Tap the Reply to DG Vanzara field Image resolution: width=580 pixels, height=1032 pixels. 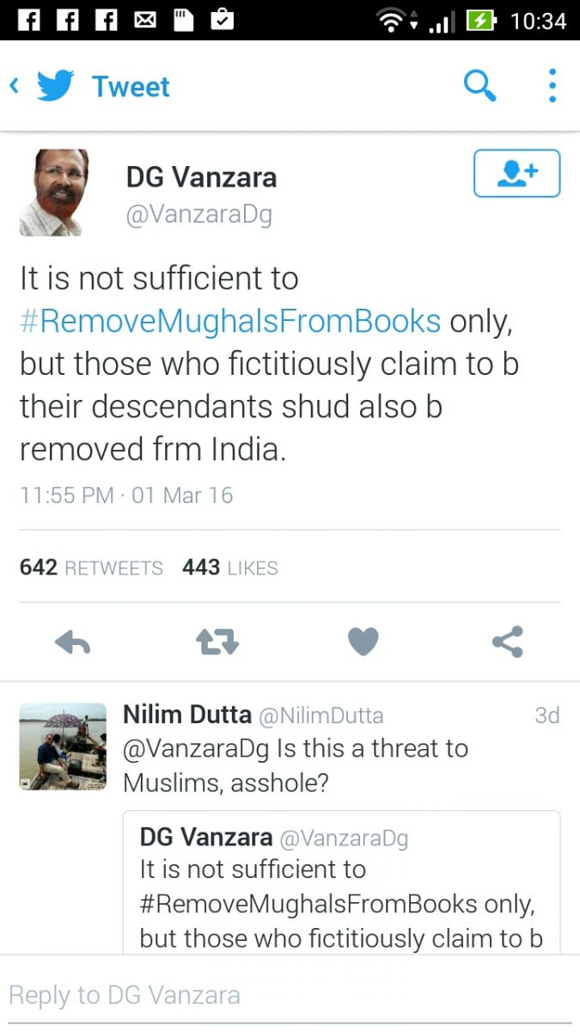tap(290, 995)
